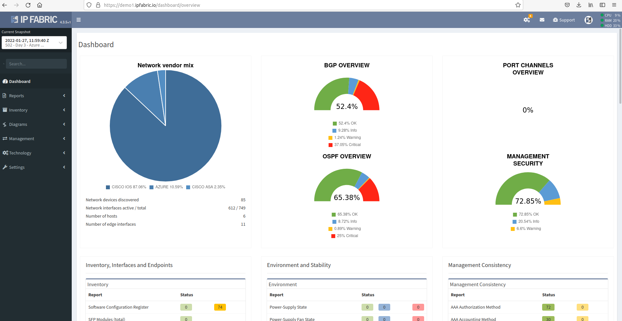Click the IP Fabric logo
Image resolution: width=622 pixels, height=321 pixels.
click(x=34, y=20)
